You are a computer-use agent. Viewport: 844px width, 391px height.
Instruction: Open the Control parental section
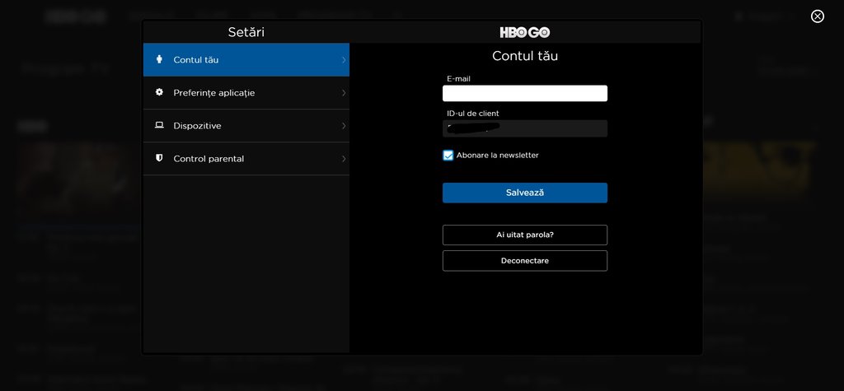click(x=246, y=159)
